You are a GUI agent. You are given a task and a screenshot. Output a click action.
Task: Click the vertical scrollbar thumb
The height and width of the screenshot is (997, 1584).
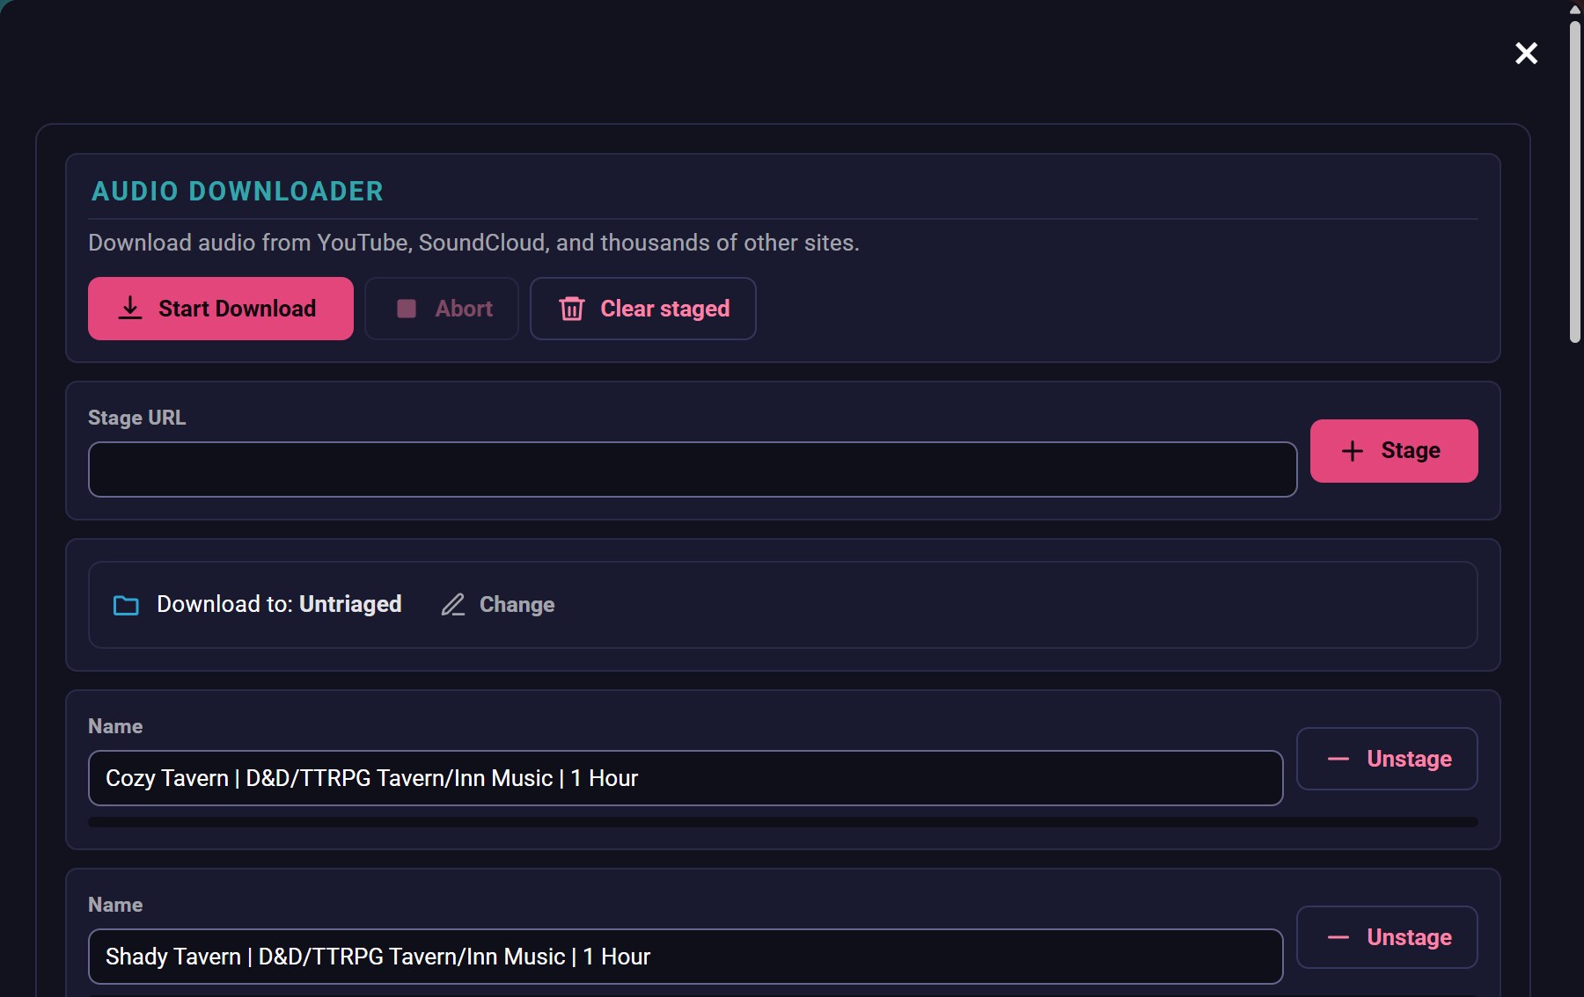(1575, 181)
